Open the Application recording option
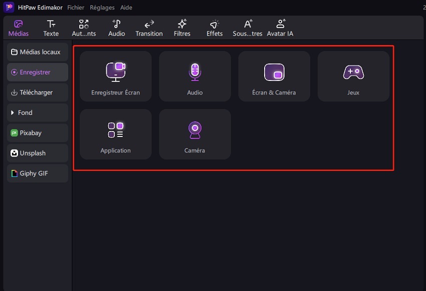The image size is (426, 291). (115, 134)
